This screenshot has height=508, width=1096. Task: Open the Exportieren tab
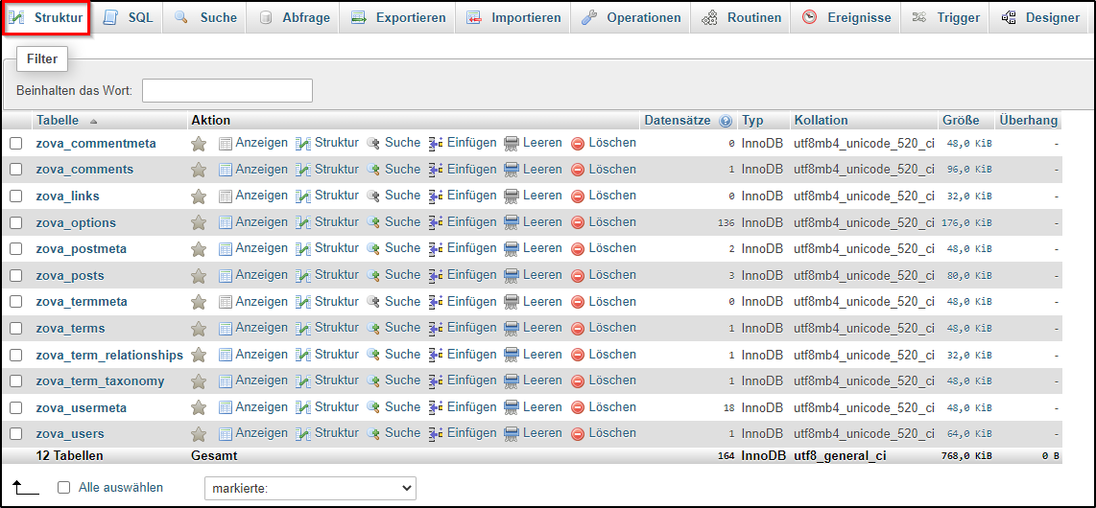tap(398, 18)
